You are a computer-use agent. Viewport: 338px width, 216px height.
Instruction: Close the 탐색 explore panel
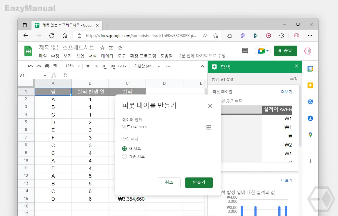click(x=297, y=66)
